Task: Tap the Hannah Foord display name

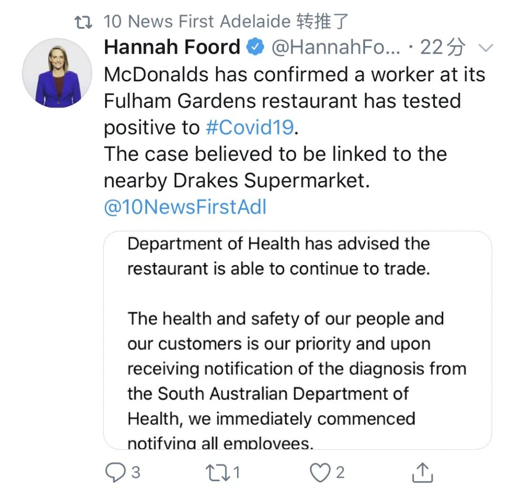Action: click(172, 47)
